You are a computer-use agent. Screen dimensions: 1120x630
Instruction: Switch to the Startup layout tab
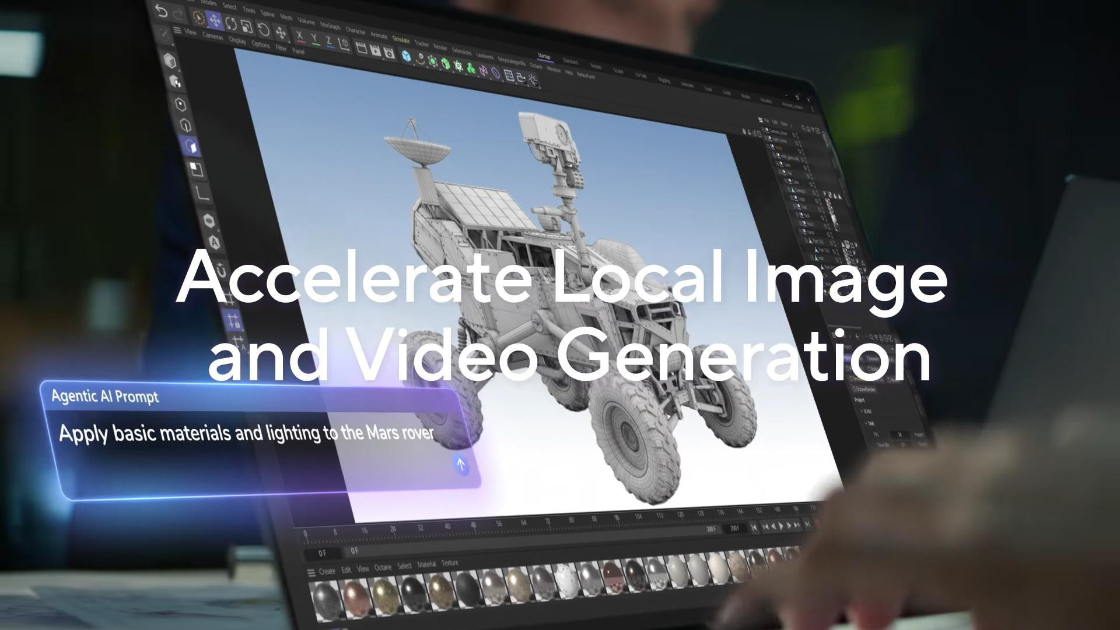click(x=544, y=57)
